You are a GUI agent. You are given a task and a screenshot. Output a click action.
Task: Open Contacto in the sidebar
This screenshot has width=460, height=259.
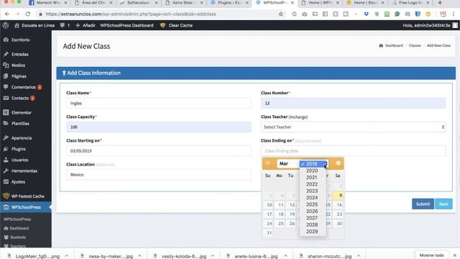(x=20, y=98)
